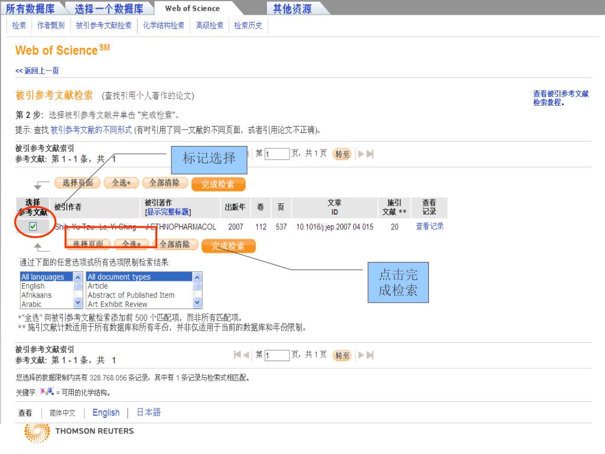Click language list scroll-down arrow

point(78,303)
